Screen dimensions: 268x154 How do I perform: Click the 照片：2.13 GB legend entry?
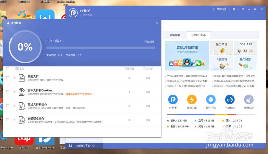232,121
